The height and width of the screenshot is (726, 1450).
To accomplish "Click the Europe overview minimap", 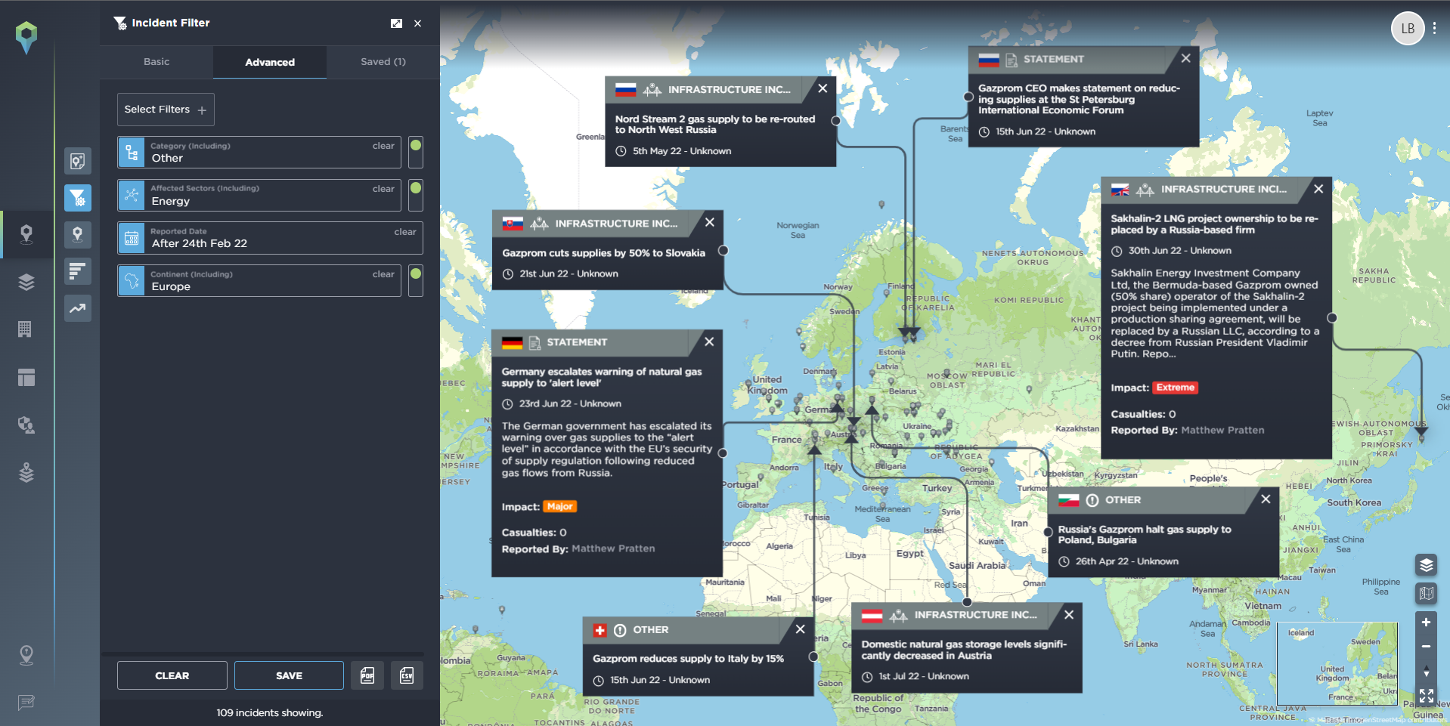I will coord(1337,663).
